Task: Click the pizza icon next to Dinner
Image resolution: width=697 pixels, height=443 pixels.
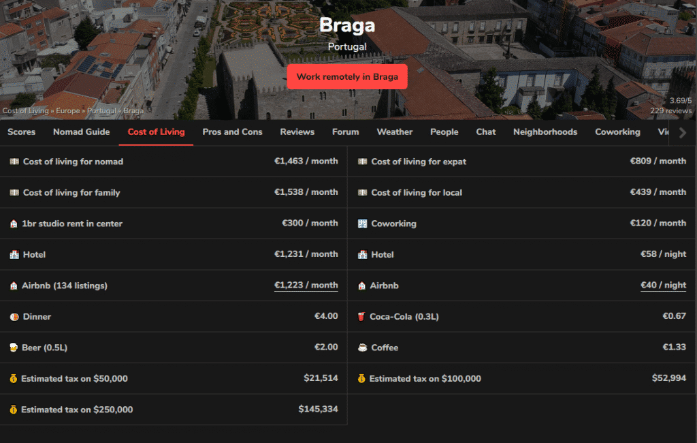Action: 14,317
